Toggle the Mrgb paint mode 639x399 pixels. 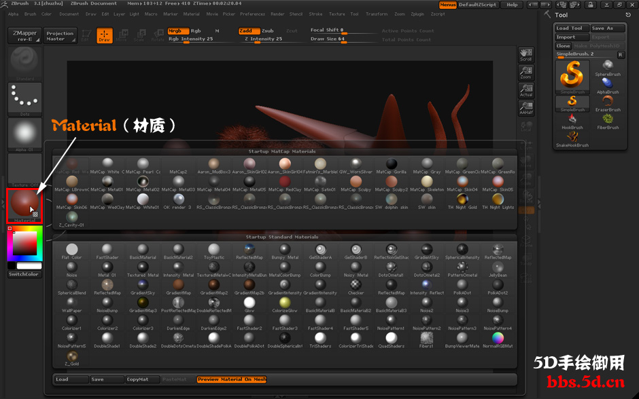(x=178, y=31)
